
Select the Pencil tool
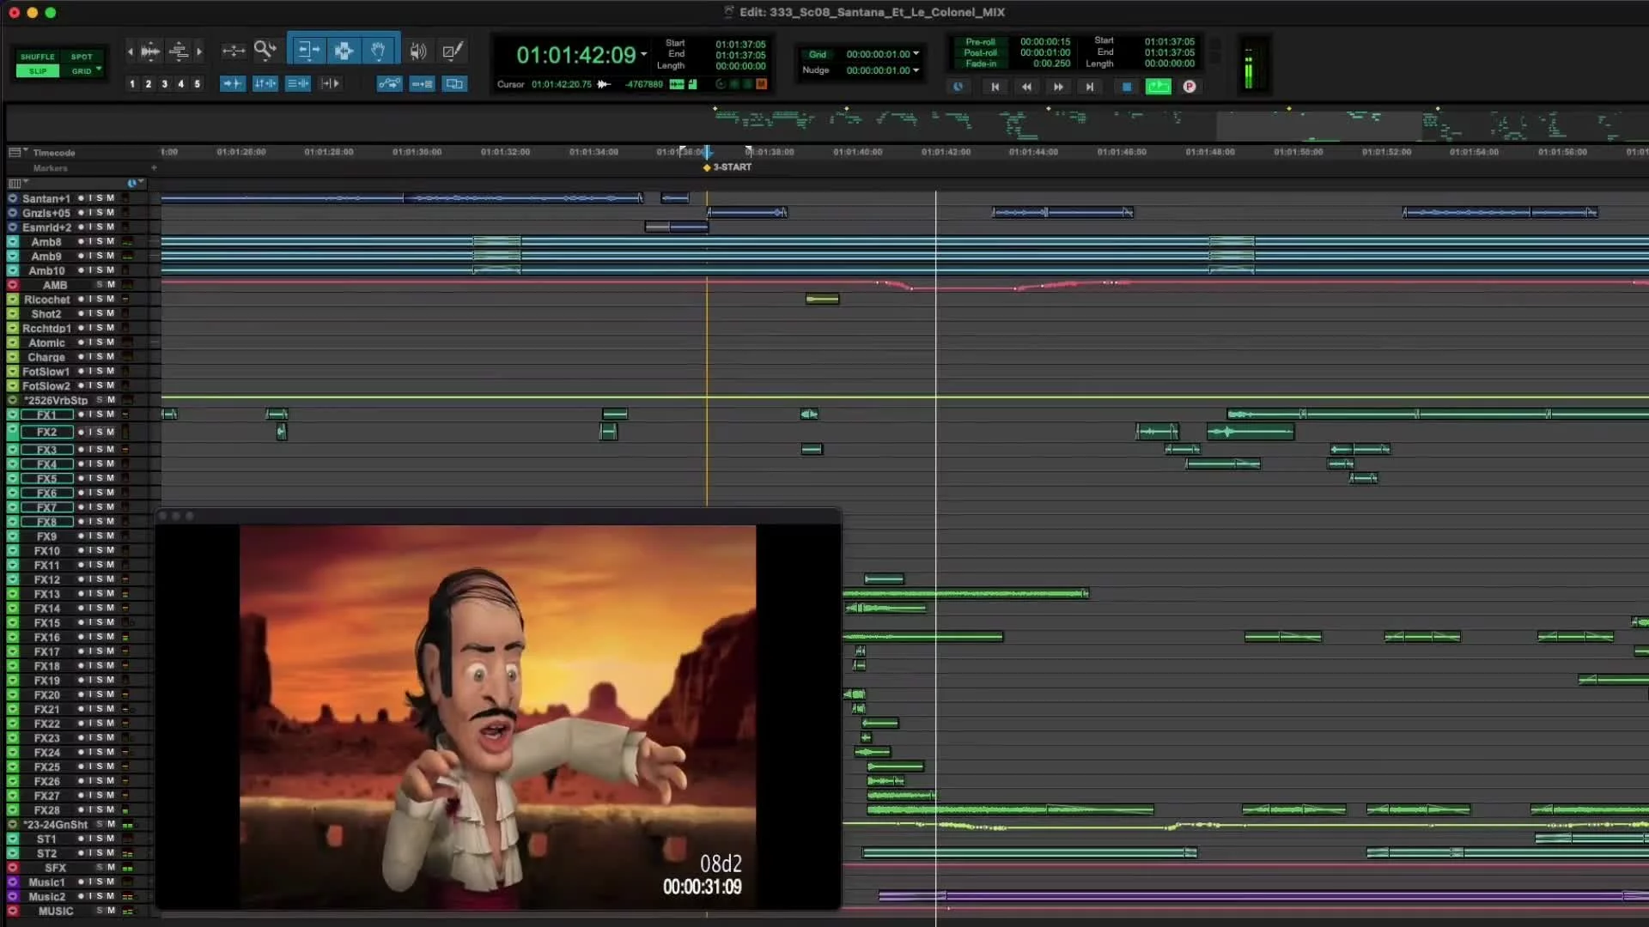[x=453, y=51]
